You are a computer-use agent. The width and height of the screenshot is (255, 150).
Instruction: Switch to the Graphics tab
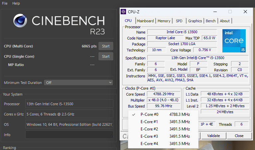coord(195,21)
